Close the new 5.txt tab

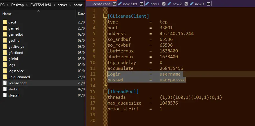click(142, 4)
